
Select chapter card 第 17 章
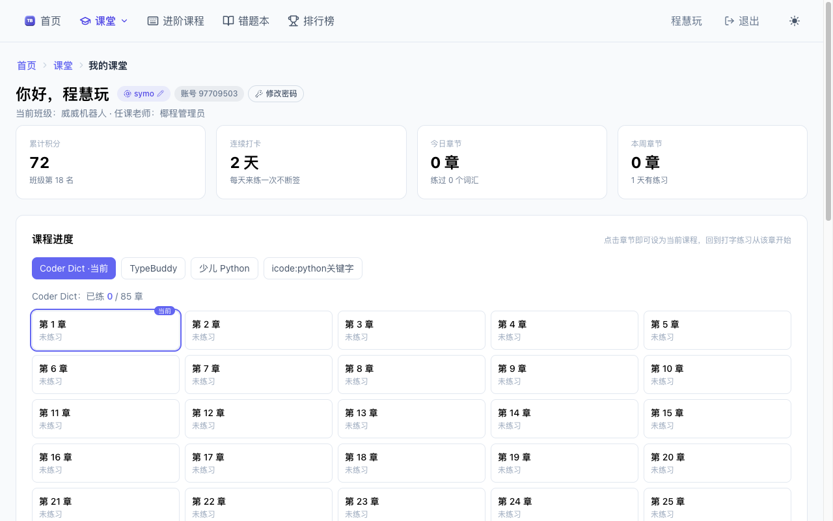(x=258, y=463)
